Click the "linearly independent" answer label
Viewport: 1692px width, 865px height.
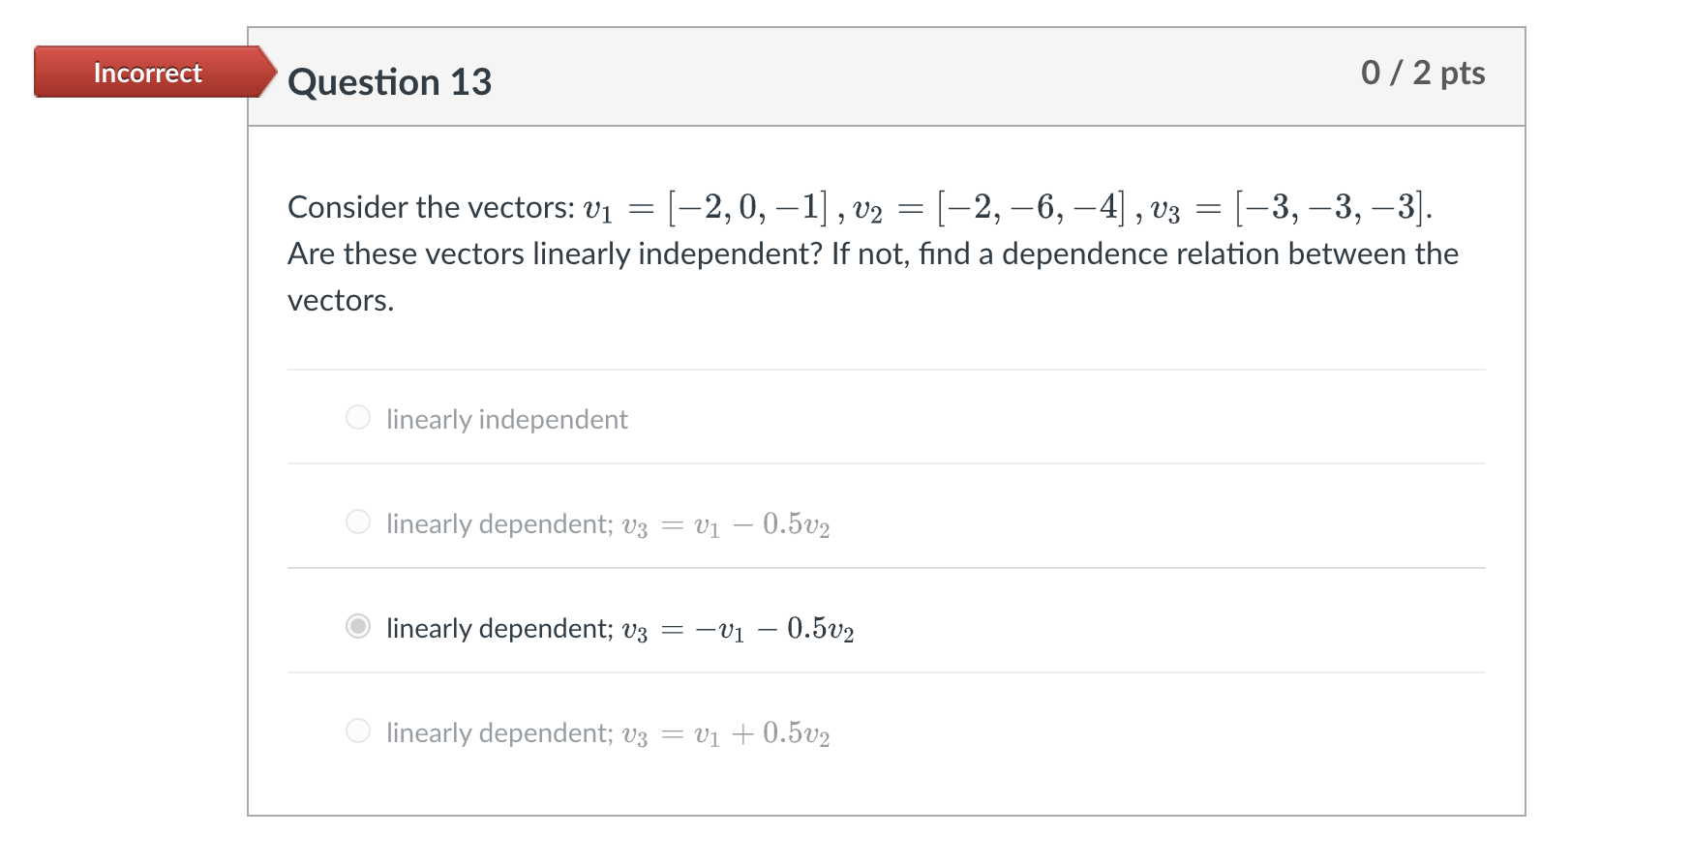tap(507, 419)
